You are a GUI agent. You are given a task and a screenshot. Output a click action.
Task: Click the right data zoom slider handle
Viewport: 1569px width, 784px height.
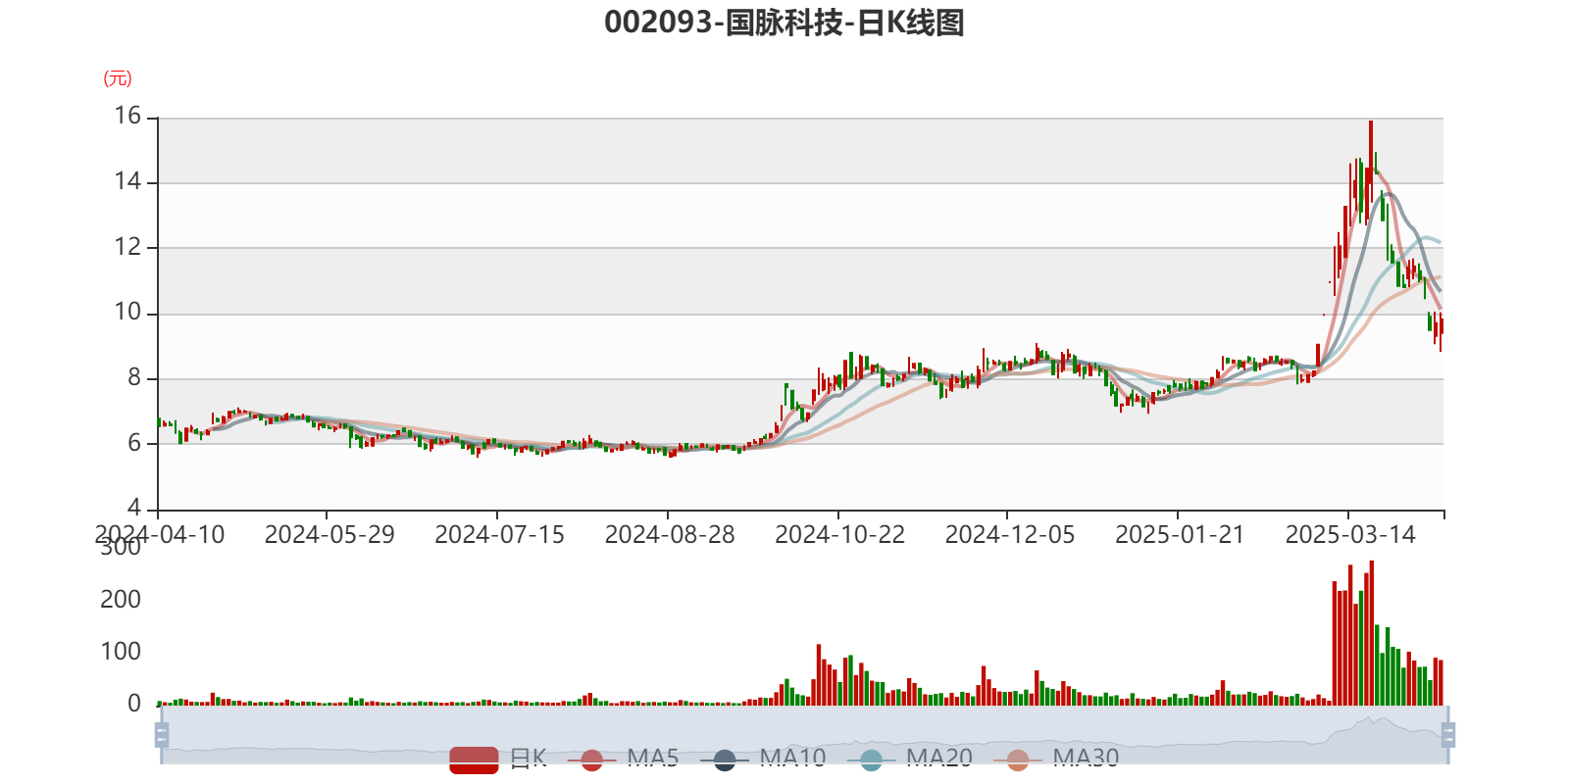coord(1447,734)
